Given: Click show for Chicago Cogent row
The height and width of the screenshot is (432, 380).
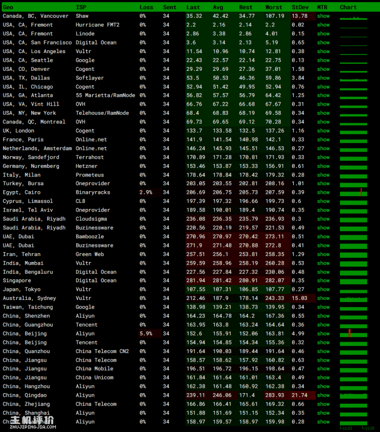Looking at the screenshot, I should [323, 87].
